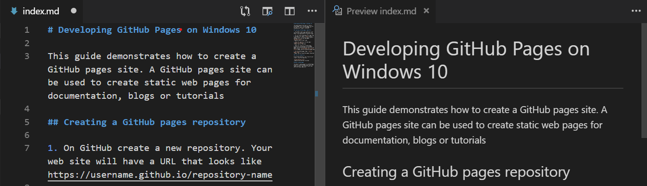Open preview to the side icon
Viewport: 647px width, 186px height.
click(267, 11)
